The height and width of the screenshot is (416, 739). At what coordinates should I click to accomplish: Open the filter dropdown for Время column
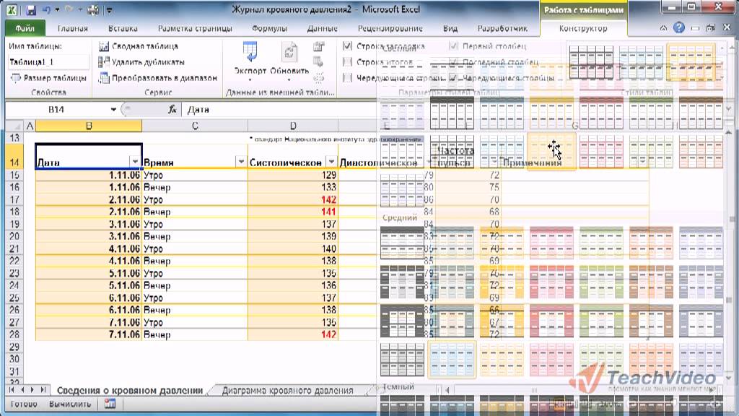coord(241,162)
